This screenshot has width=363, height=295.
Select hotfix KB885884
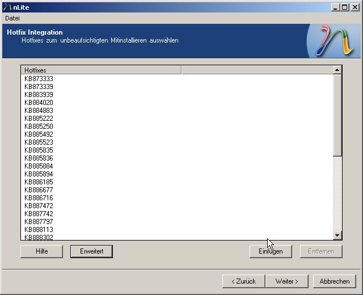39,166
